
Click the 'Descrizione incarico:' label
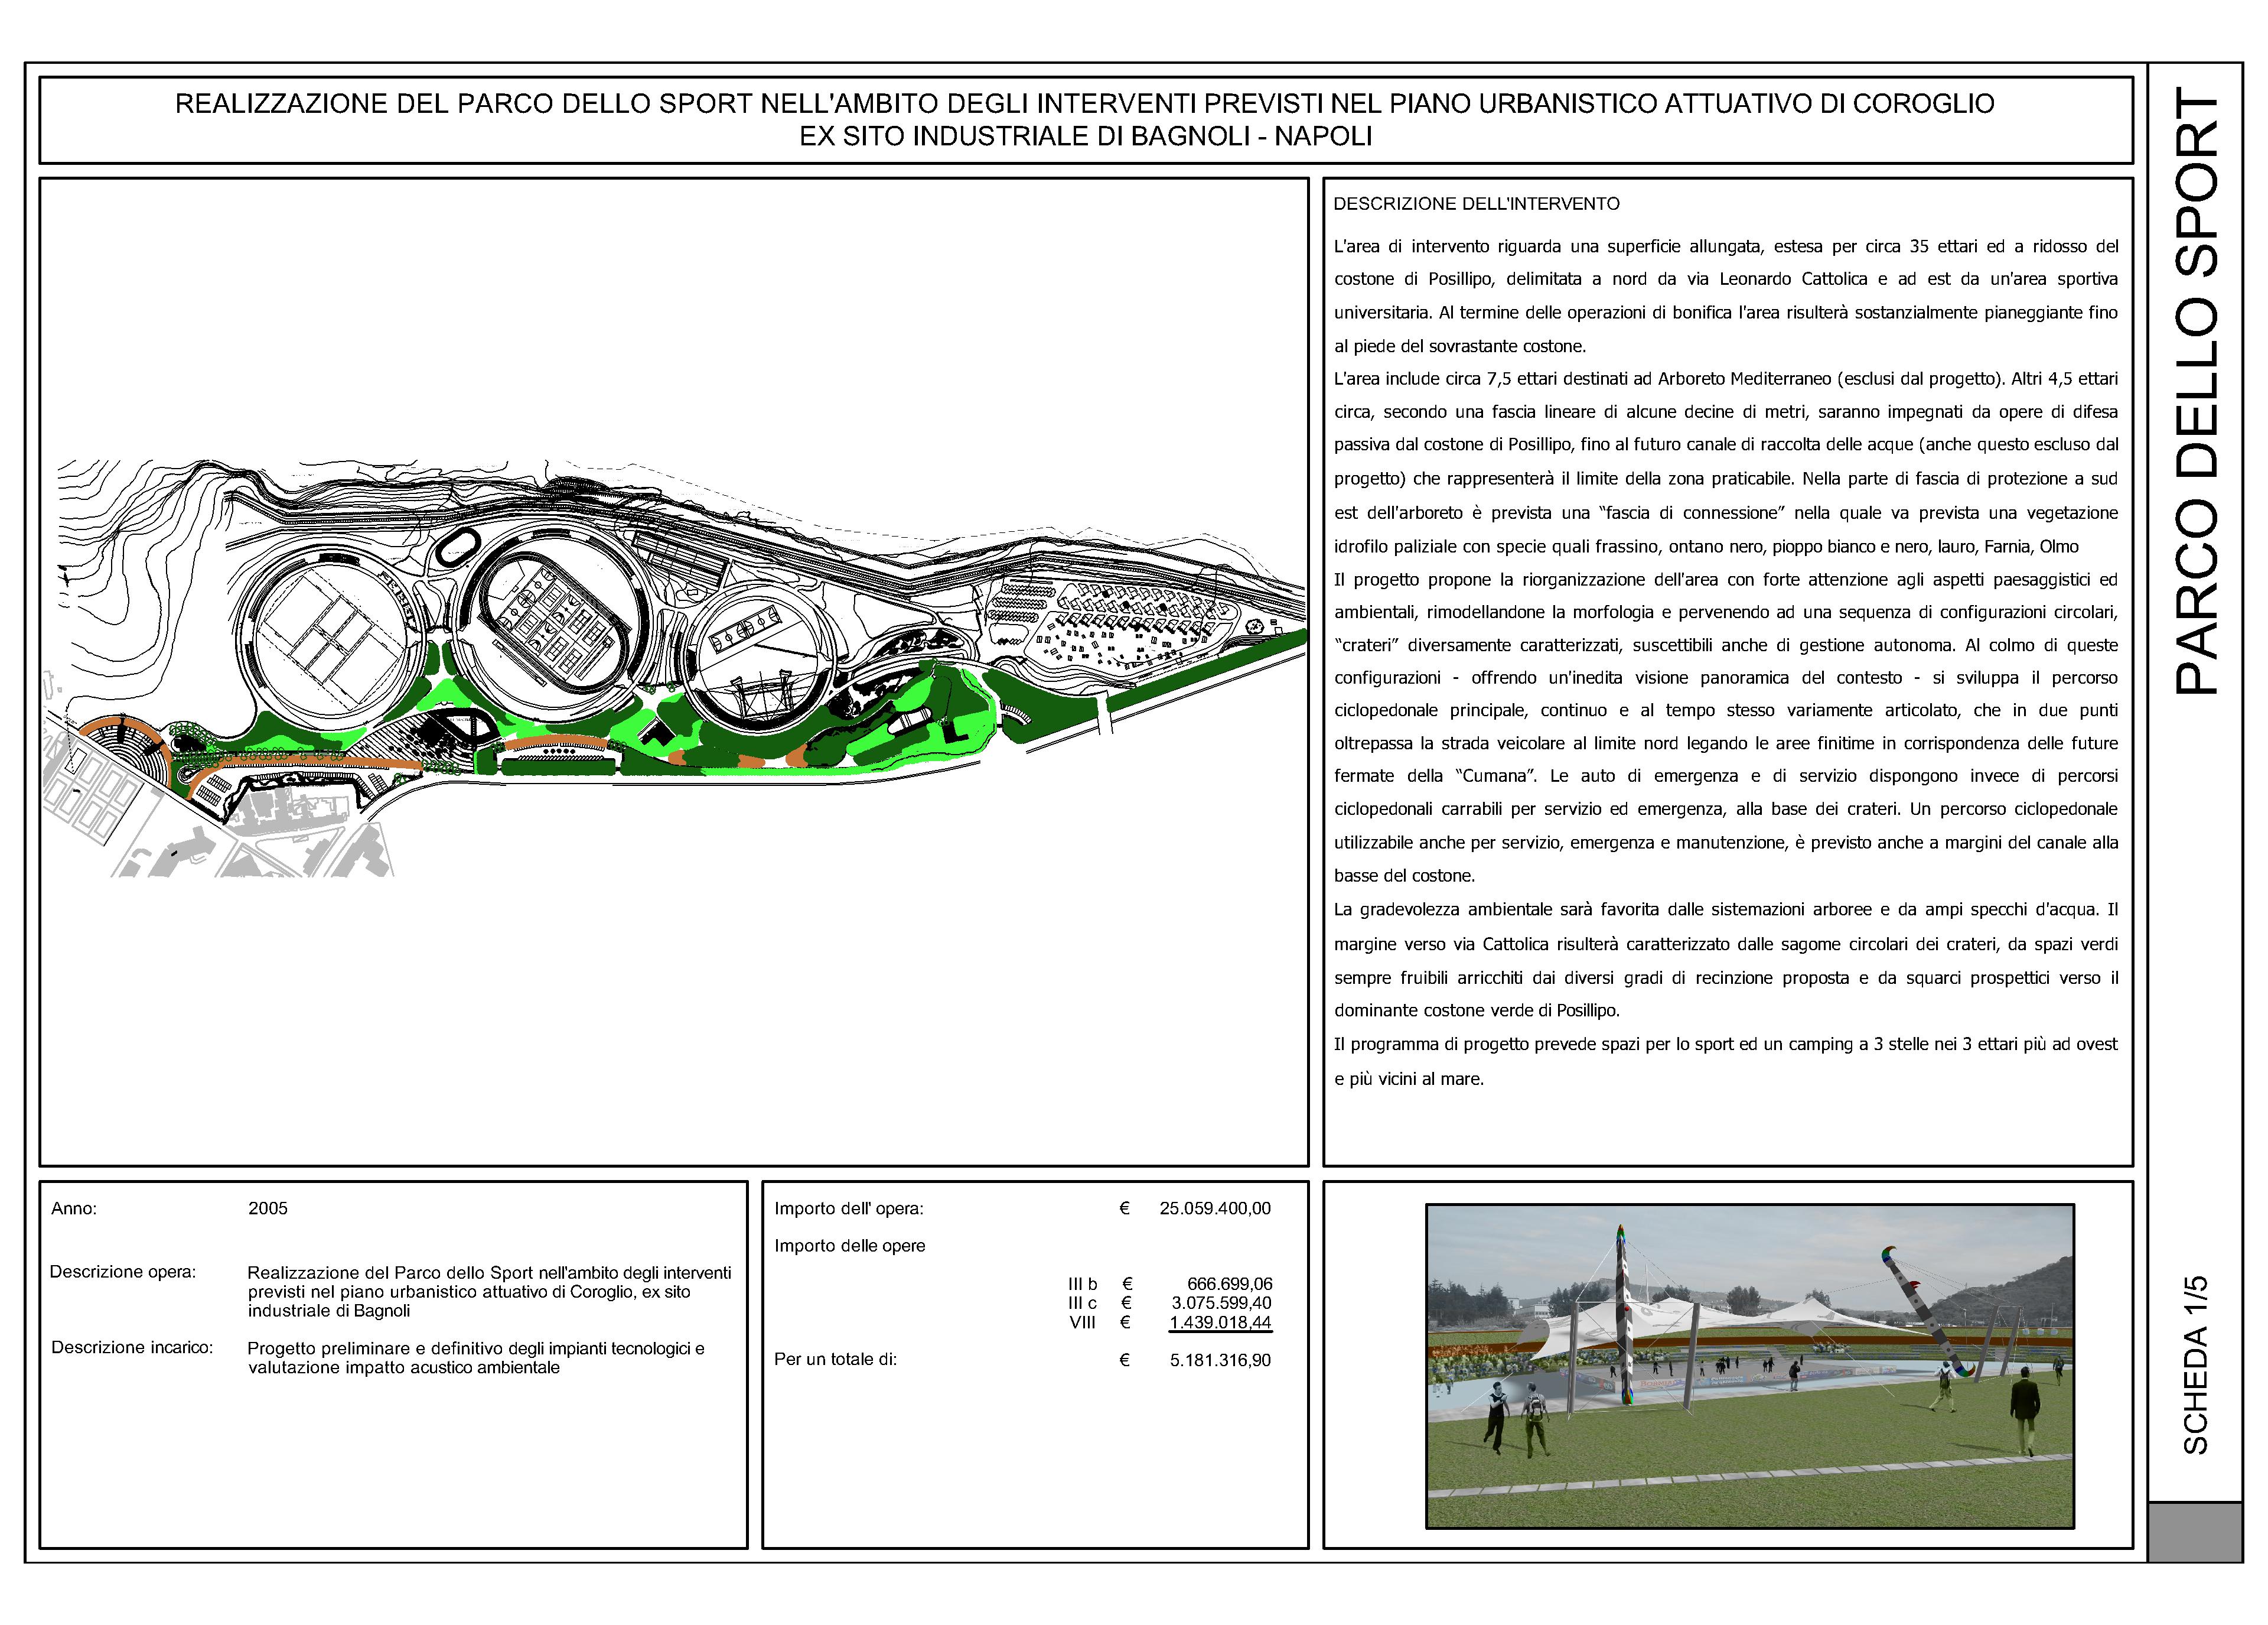tap(132, 1348)
